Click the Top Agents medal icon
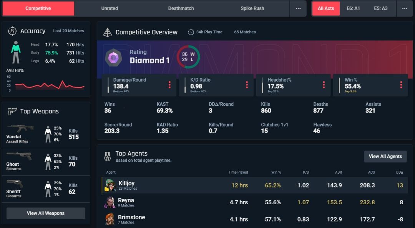This screenshot has height=228, width=415. coord(108,156)
